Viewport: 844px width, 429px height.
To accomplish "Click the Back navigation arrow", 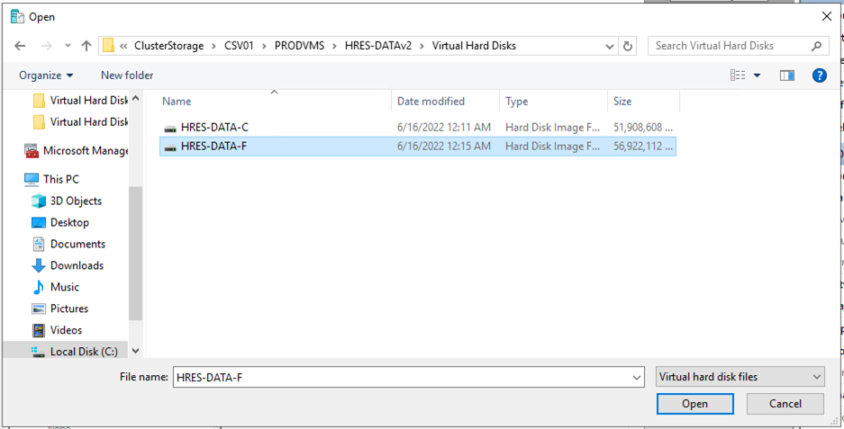I will (20, 46).
